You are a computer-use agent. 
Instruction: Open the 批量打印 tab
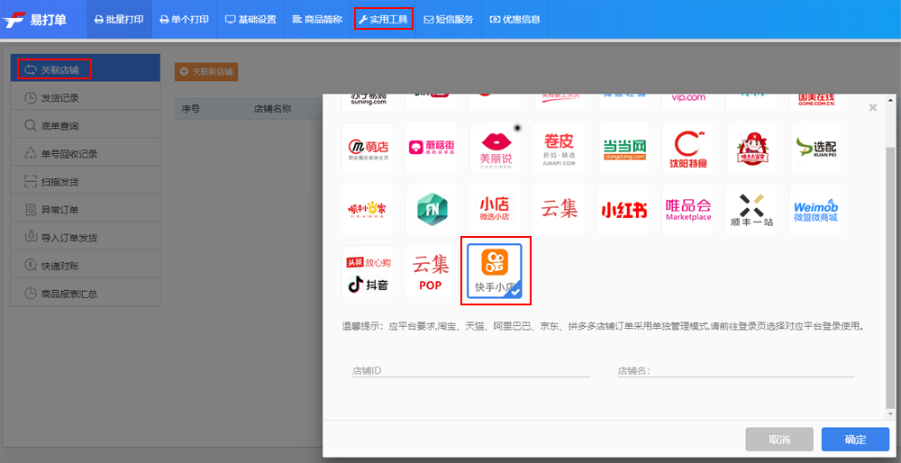click(x=119, y=20)
